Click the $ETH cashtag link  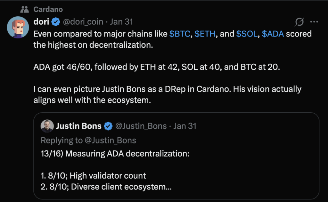coord(205,34)
